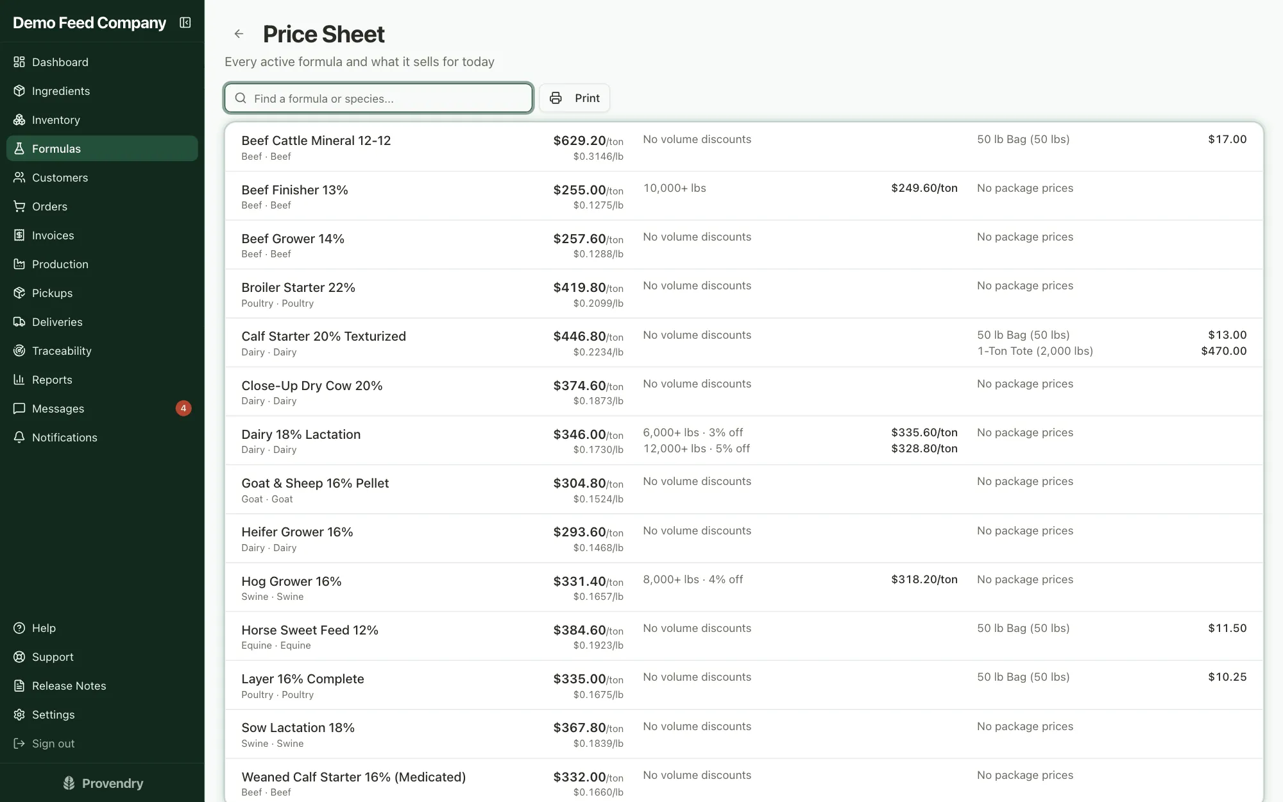
Task: Click the Settings gear icon
Action: pos(19,714)
